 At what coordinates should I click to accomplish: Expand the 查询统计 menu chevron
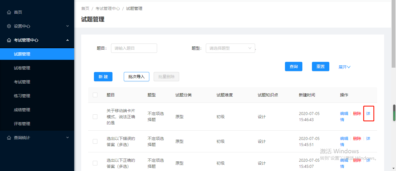click(68, 138)
